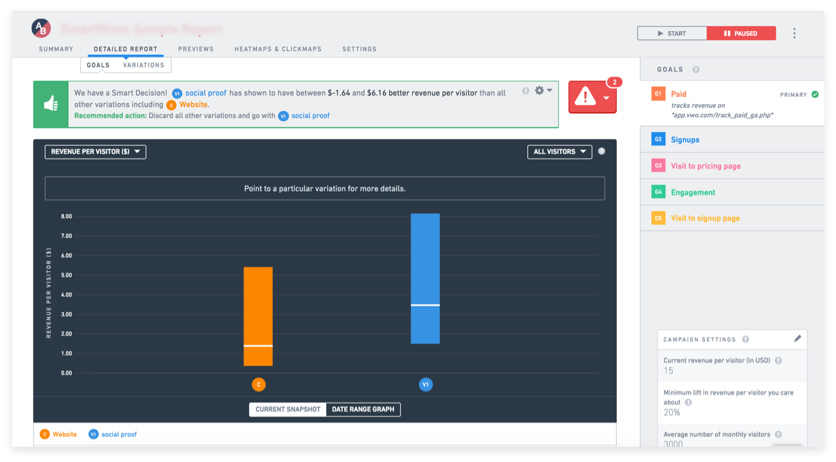Click the PAUSED state control
836x462 pixels.
(741, 33)
